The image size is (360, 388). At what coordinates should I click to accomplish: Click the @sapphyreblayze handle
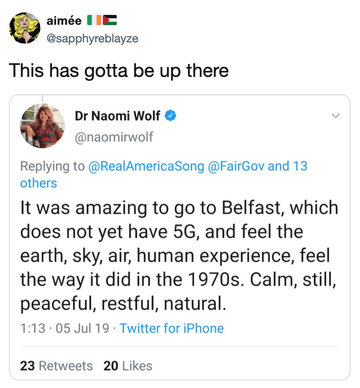click(92, 38)
